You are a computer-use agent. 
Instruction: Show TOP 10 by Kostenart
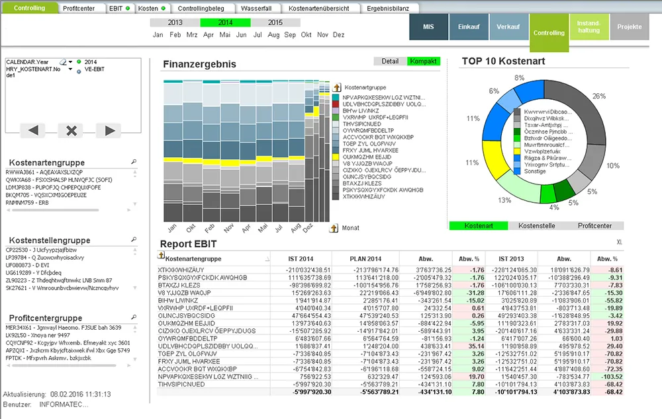[479, 225]
